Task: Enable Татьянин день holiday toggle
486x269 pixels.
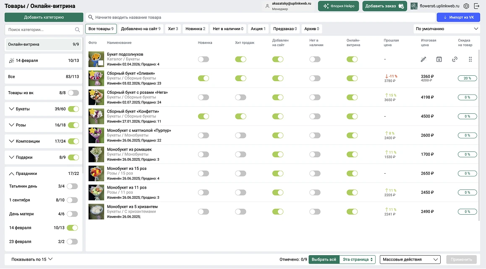Action: click(72, 186)
